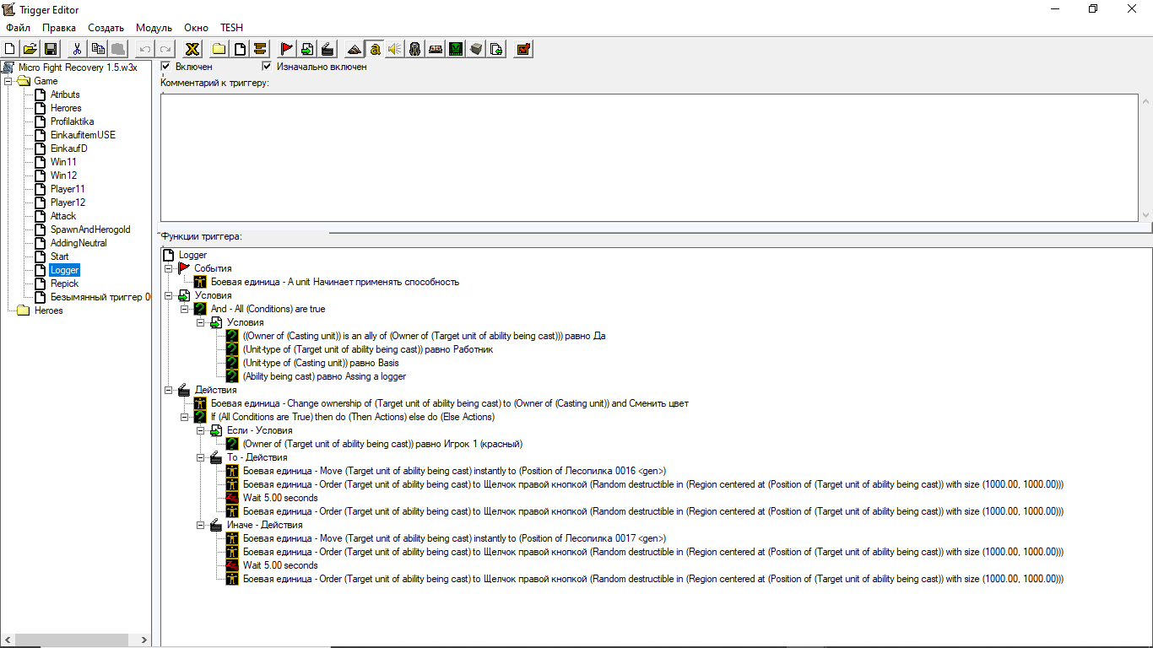
Task: Collapse the То - Действия node
Action: pos(201,457)
